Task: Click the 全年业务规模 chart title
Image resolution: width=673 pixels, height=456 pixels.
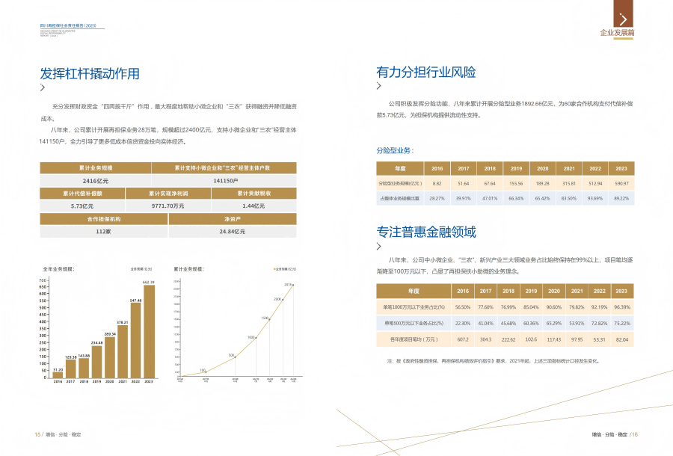Action: pyautogui.click(x=58, y=269)
